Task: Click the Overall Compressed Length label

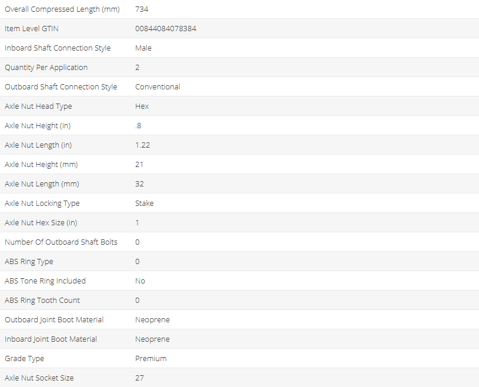Action: pyautogui.click(x=62, y=9)
